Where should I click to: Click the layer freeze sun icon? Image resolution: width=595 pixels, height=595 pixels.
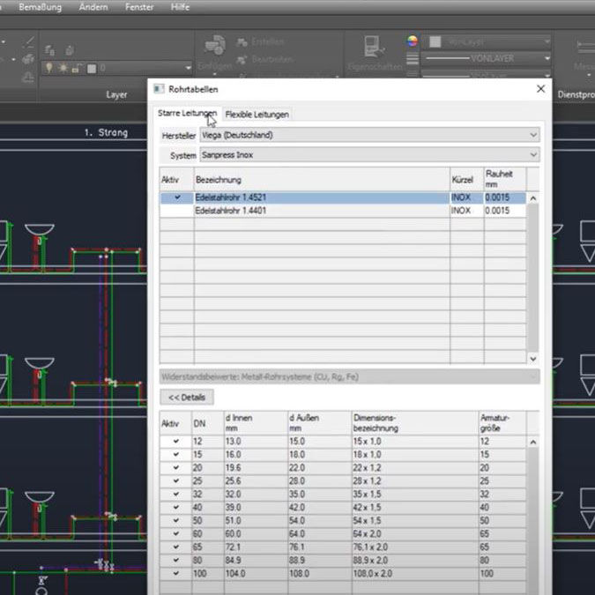[x=63, y=68]
